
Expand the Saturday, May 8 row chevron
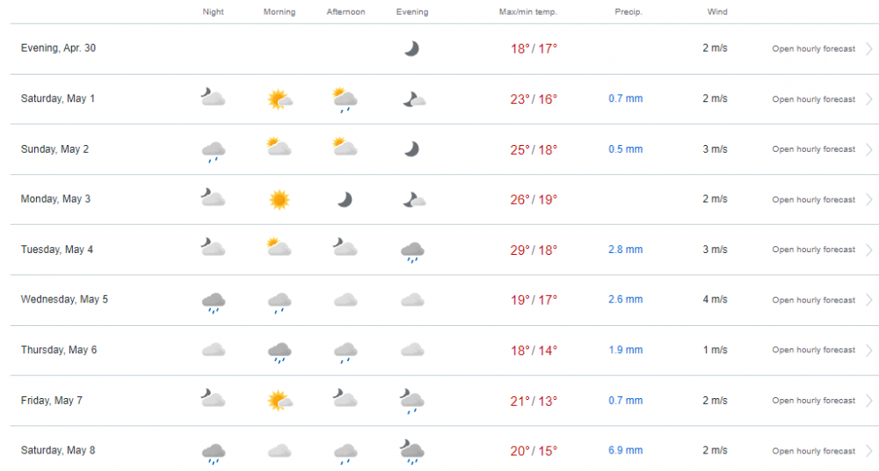[868, 451]
